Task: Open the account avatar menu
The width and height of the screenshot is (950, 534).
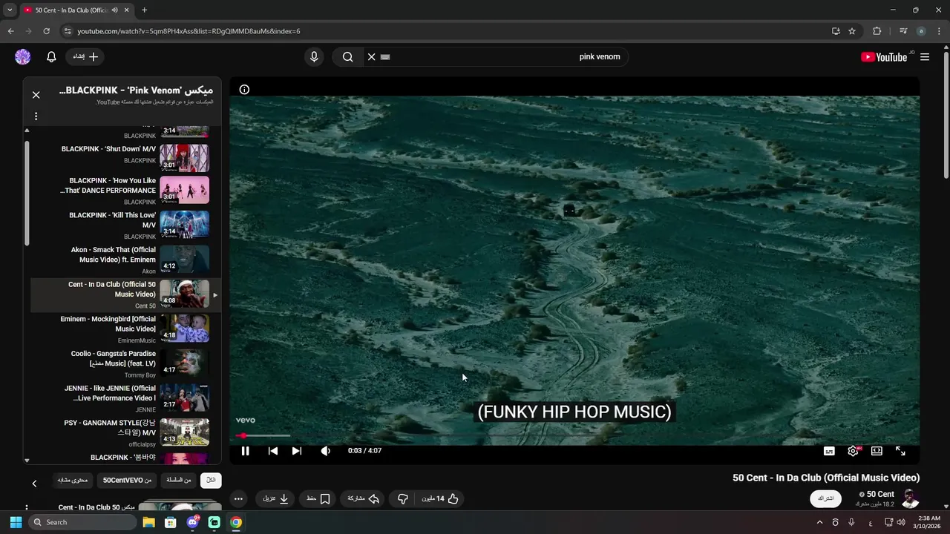Action: tap(23, 57)
